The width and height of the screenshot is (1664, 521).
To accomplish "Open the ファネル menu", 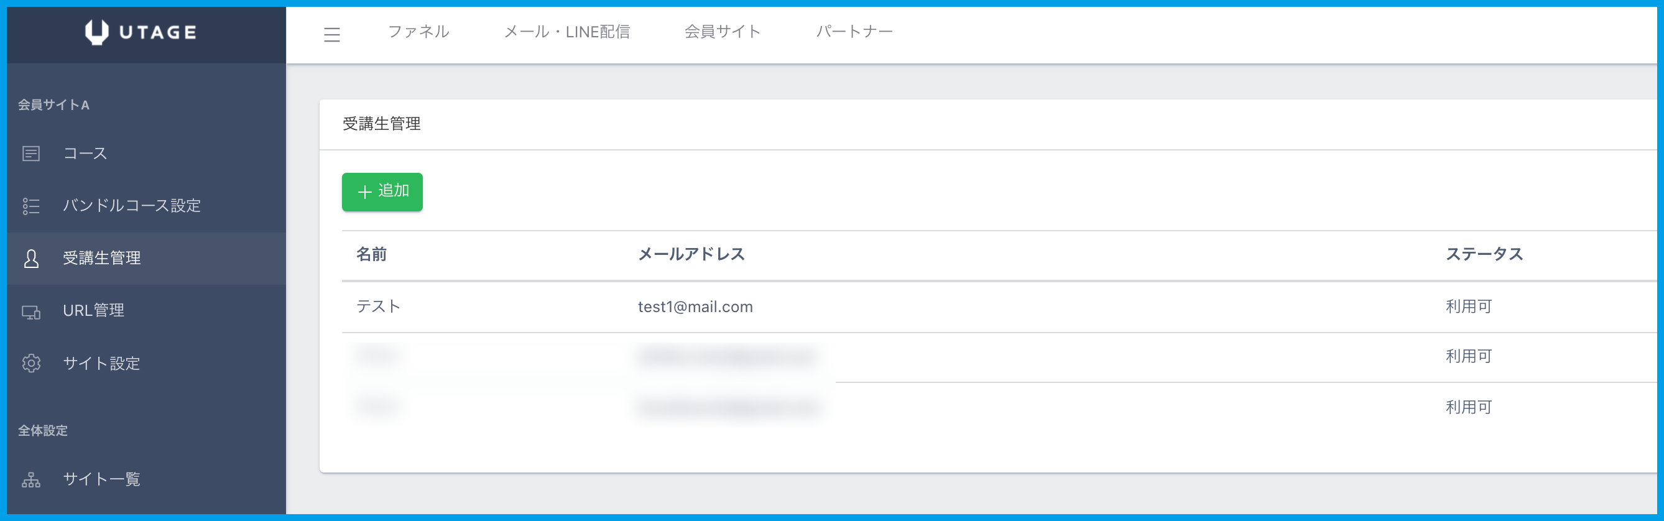I will (x=418, y=32).
